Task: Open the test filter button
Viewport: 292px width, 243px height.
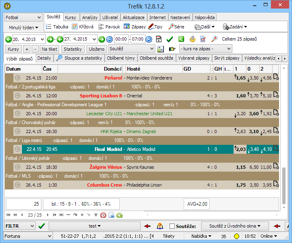Action: click(x=94, y=226)
